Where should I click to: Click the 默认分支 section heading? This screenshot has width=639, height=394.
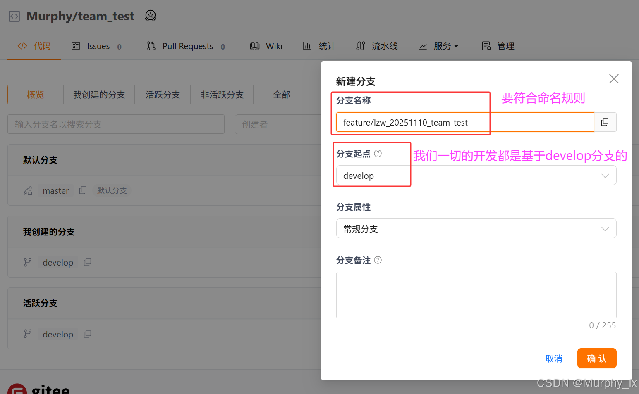(x=40, y=160)
